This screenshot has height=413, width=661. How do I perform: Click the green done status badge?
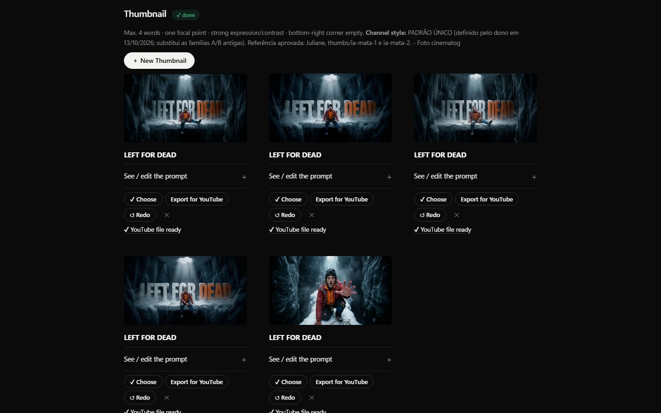click(x=185, y=15)
